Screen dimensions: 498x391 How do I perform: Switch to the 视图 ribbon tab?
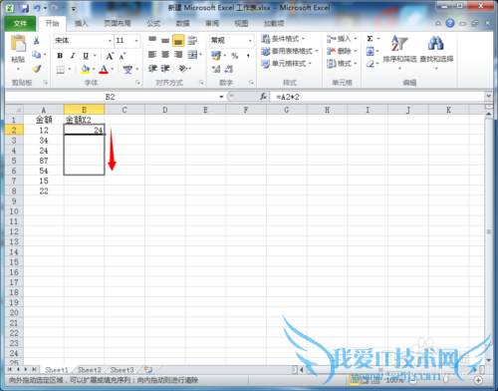pyautogui.click(x=241, y=23)
